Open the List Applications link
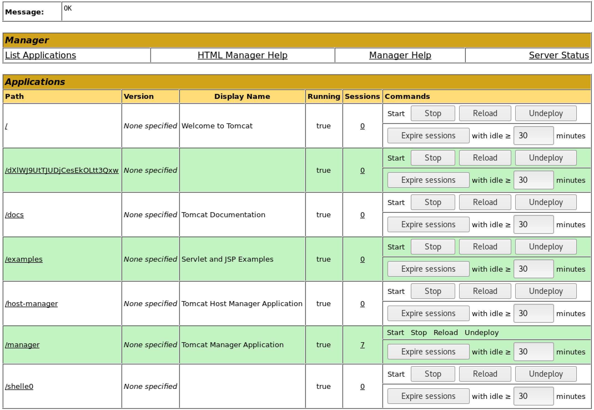The height and width of the screenshot is (410, 594). point(41,55)
